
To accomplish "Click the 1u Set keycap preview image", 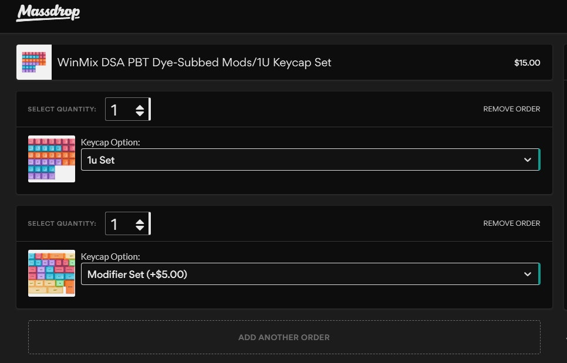I will coord(52,159).
